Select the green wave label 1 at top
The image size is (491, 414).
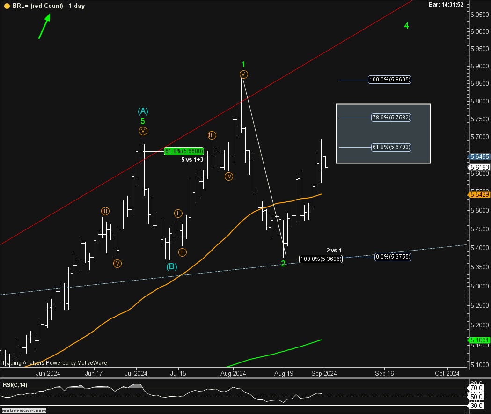click(x=243, y=65)
